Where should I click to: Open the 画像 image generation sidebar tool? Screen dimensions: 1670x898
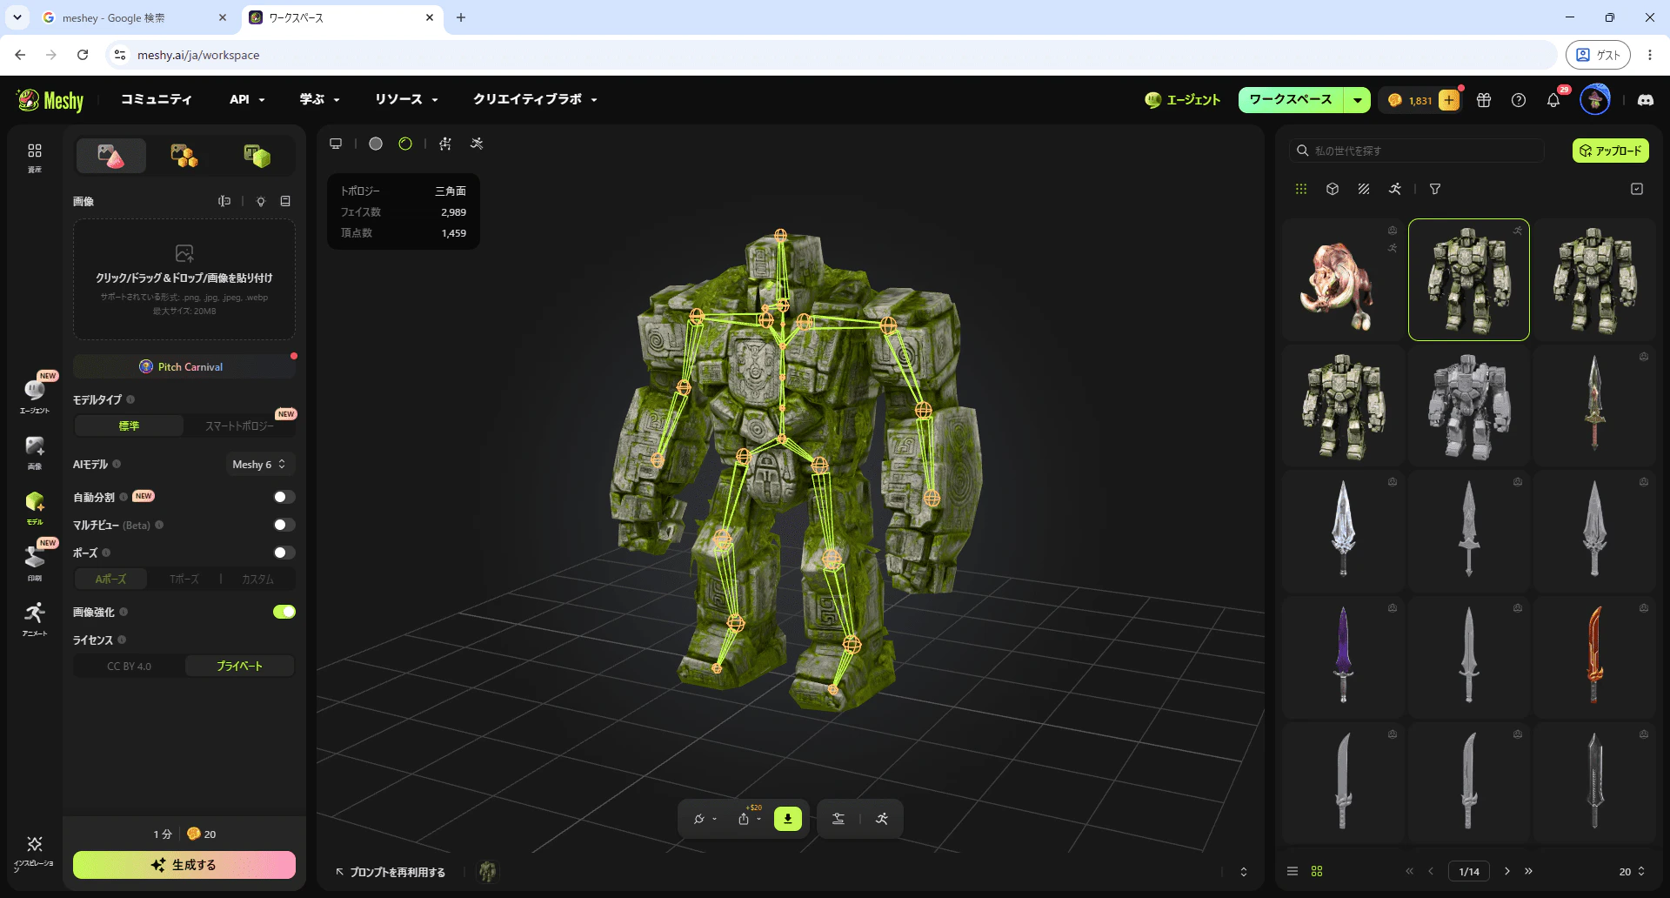click(x=35, y=452)
